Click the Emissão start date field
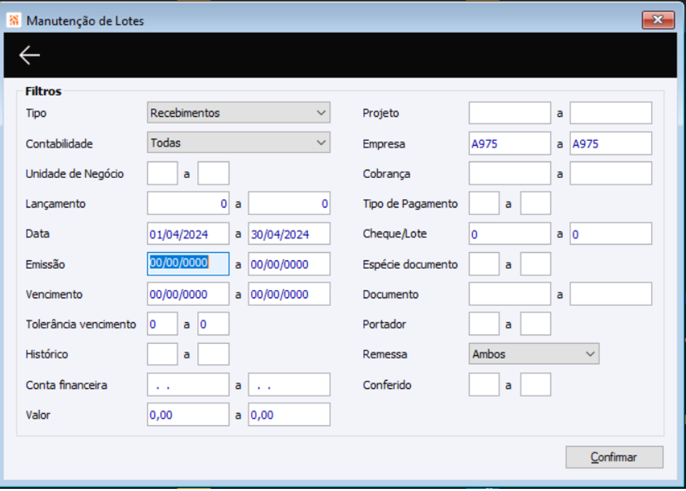686x491 pixels. coord(188,264)
